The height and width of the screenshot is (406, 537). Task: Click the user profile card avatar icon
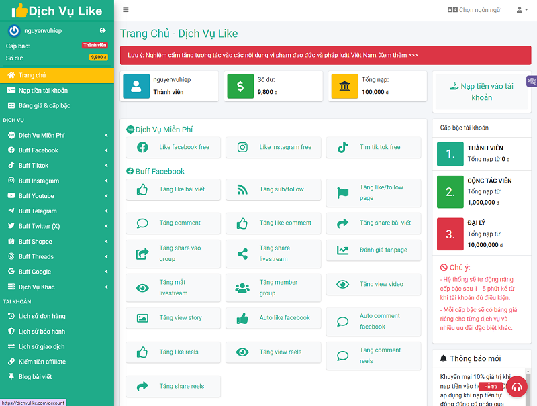tap(136, 87)
